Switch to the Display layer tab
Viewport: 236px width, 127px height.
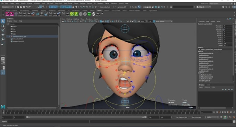tap(201, 85)
